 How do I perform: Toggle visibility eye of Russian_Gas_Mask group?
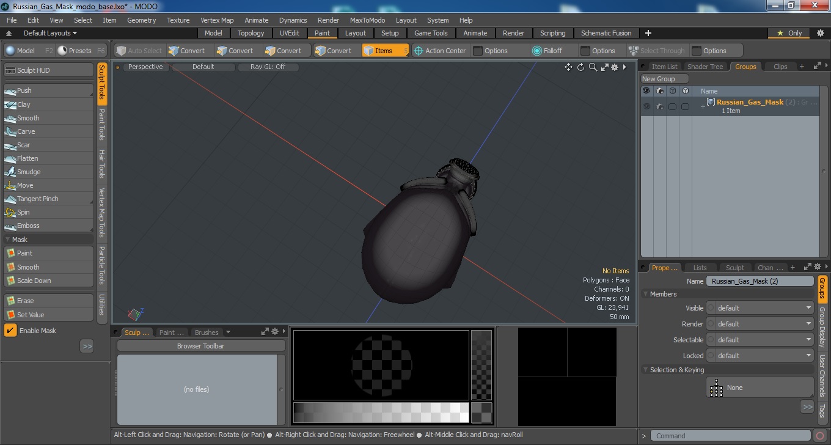click(x=646, y=106)
